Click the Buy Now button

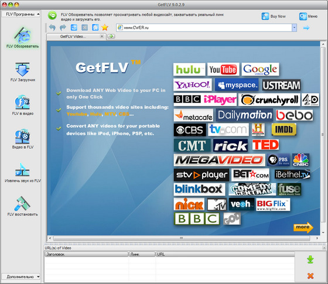point(274,16)
